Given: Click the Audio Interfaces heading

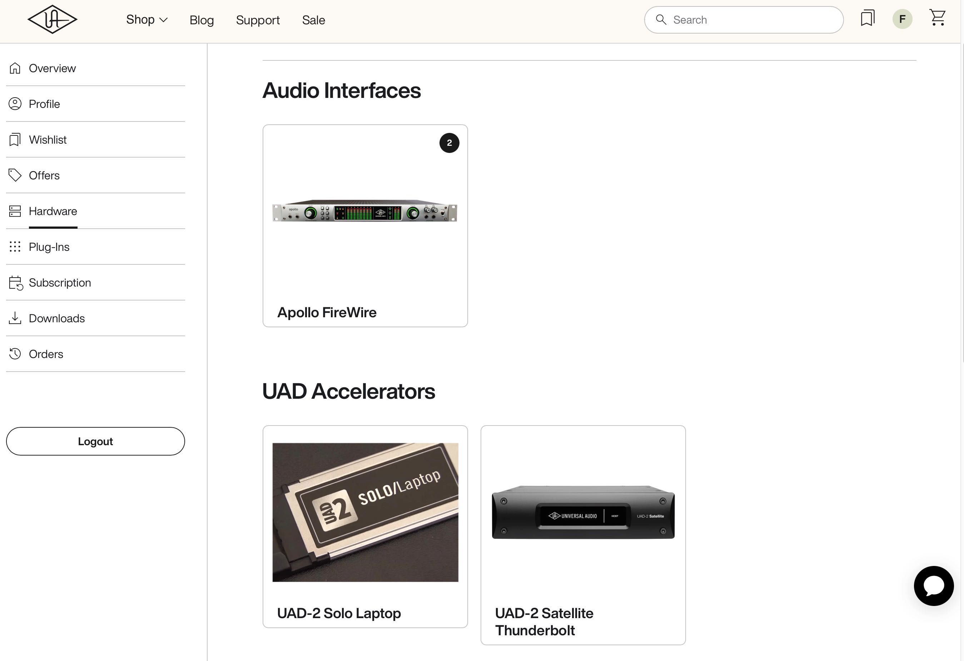Looking at the screenshot, I should click(341, 90).
